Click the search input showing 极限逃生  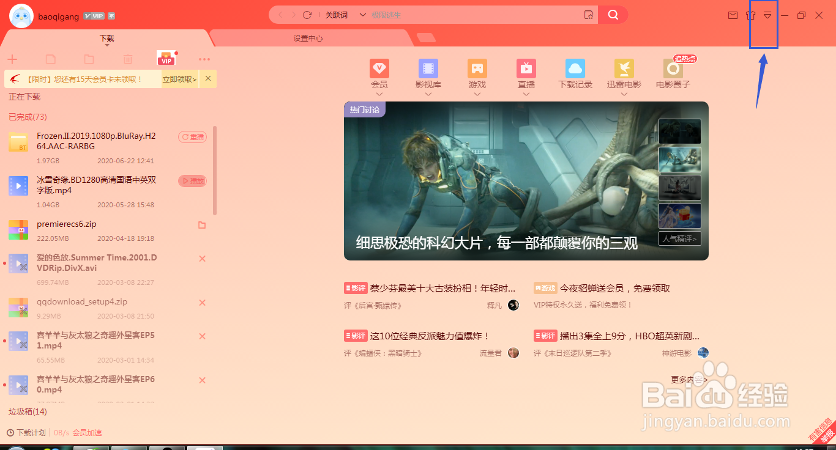click(x=474, y=15)
